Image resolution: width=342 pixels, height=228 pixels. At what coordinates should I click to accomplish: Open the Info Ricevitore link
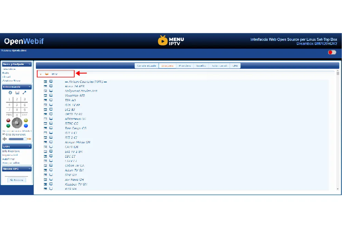pyautogui.click(x=11, y=151)
